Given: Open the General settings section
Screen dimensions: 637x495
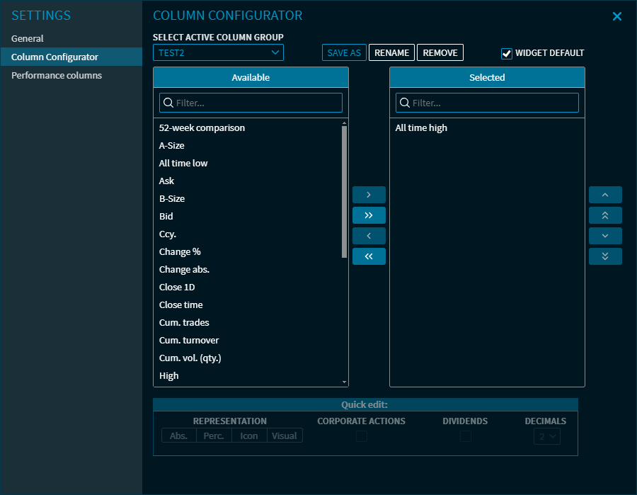Looking at the screenshot, I should coord(28,38).
